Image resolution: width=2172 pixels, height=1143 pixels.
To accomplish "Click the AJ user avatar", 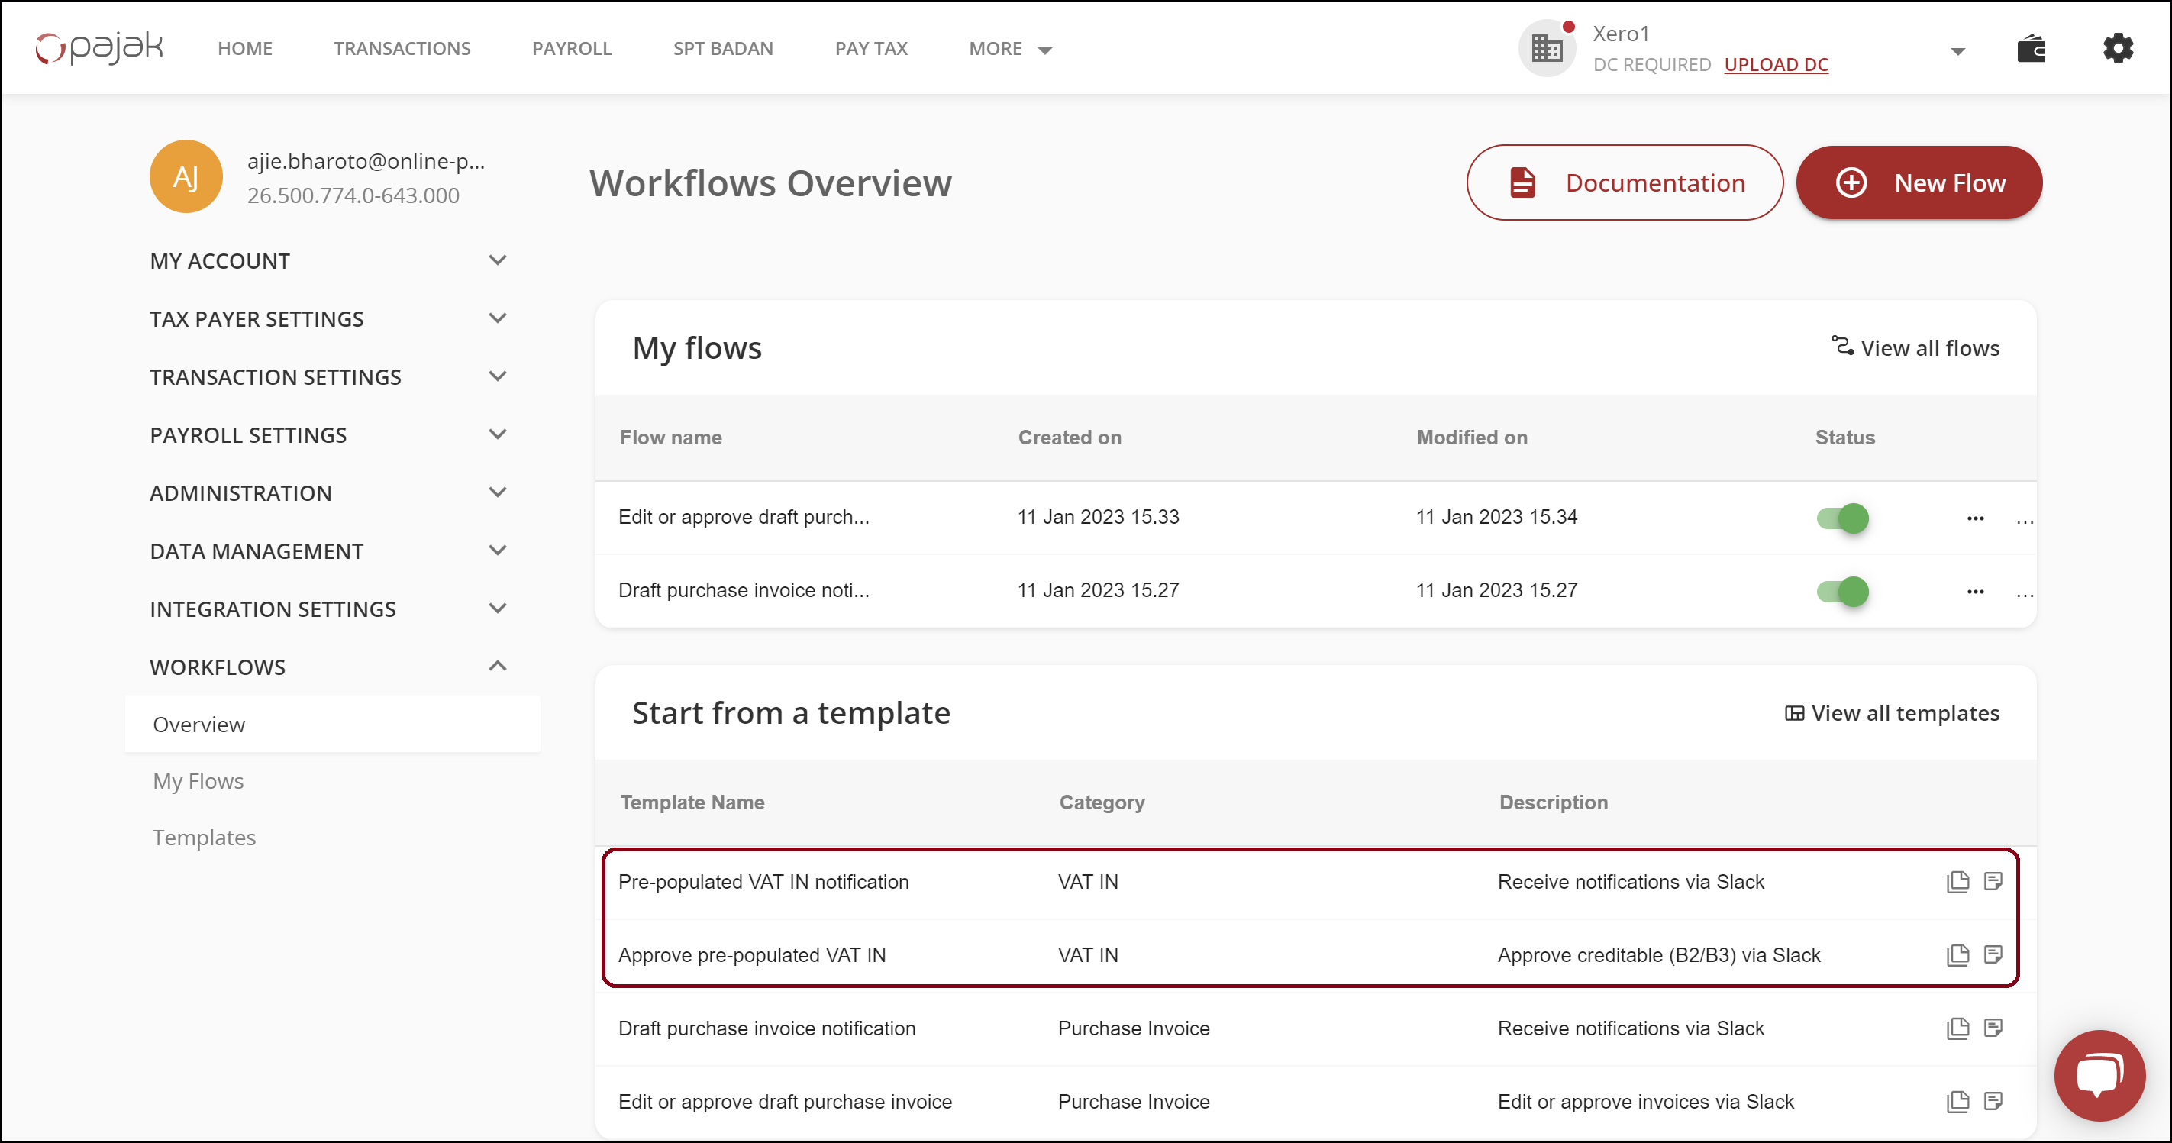I will click(x=186, y=177).
